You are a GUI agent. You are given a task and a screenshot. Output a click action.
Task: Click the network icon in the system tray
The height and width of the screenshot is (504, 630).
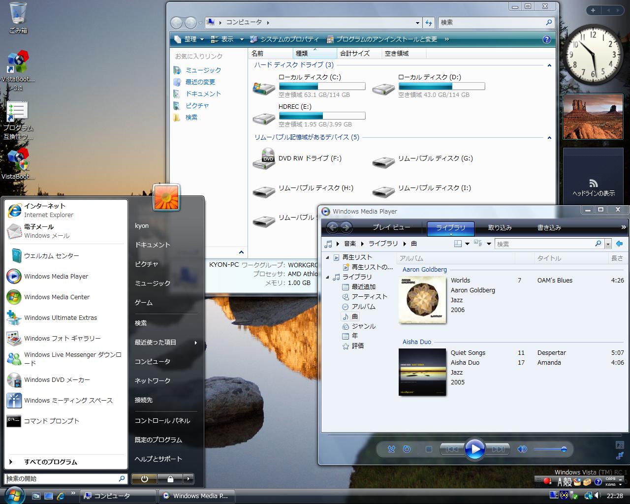click(588, 496)
